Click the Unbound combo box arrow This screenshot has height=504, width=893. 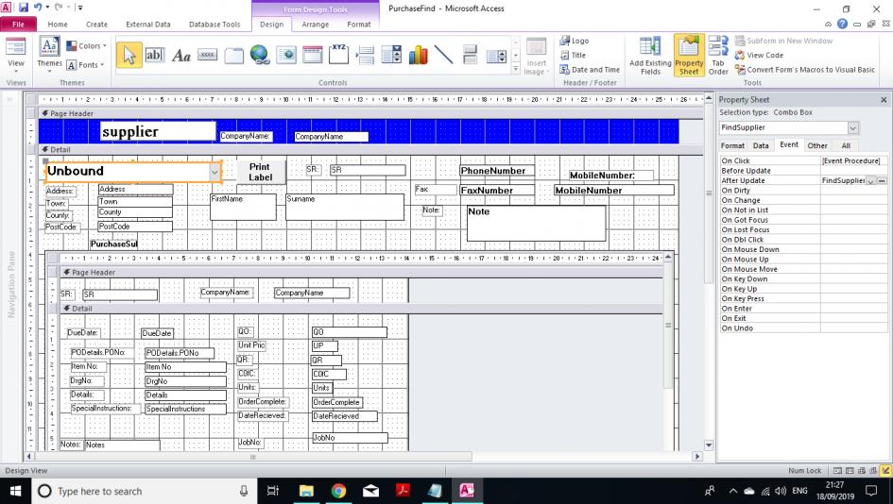click(x=215, y=171)
